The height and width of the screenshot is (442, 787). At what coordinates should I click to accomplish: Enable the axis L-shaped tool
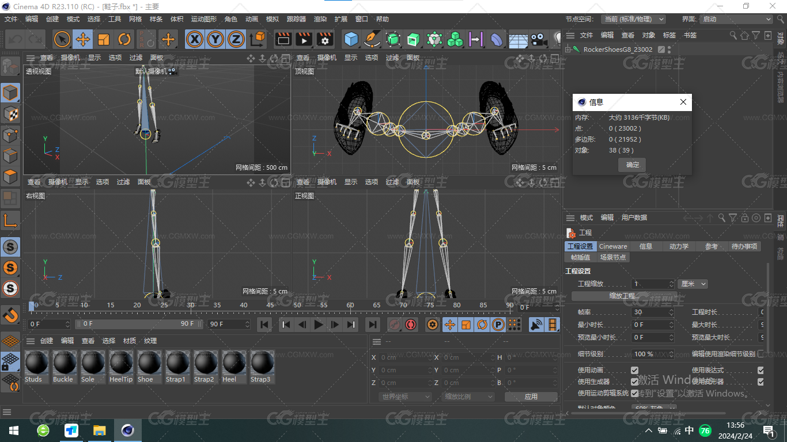[x=10, y=220]
